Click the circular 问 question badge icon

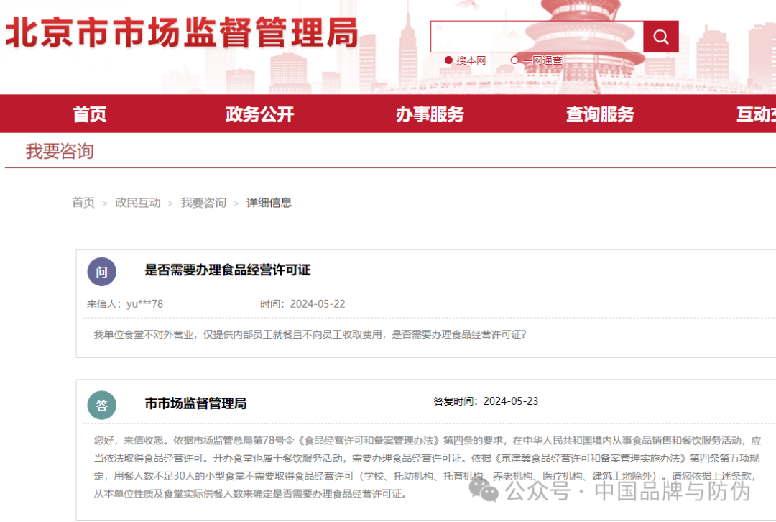pyautogui.click(x=101, y=272)
